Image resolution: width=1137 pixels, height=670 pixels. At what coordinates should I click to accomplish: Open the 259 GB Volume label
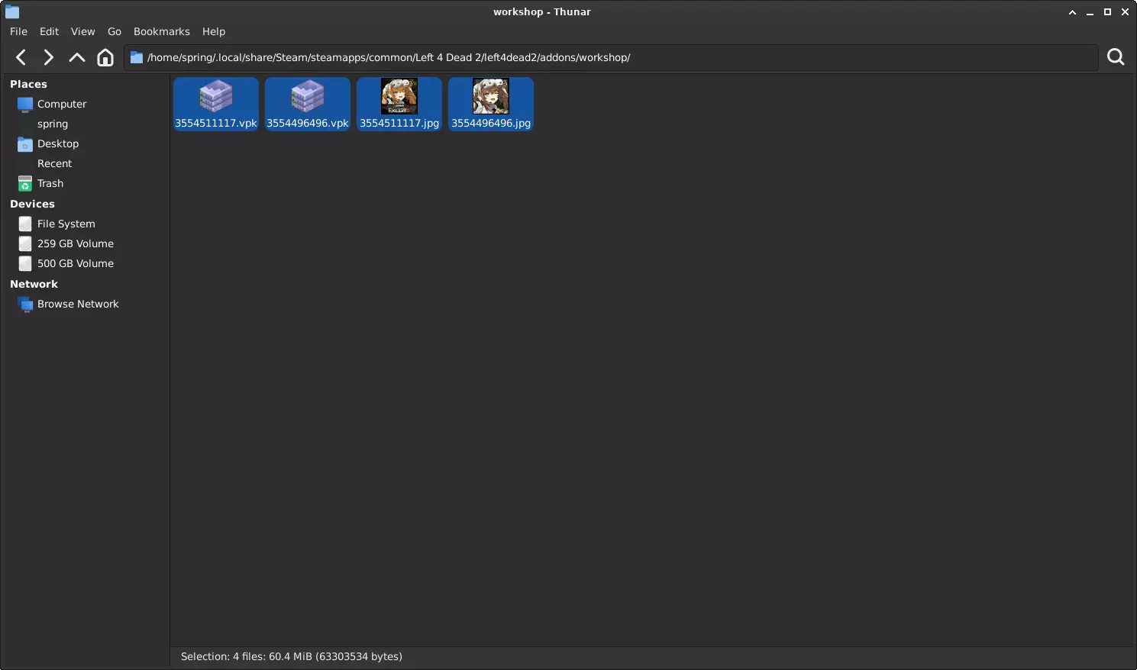pos(76,243)
